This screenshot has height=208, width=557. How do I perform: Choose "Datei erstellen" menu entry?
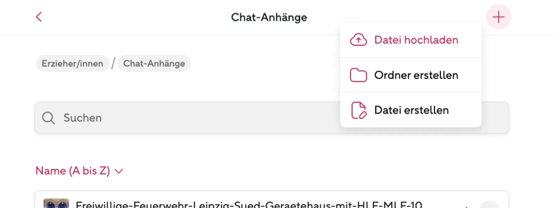pos(410,110)
